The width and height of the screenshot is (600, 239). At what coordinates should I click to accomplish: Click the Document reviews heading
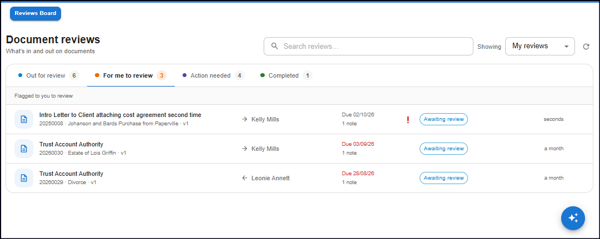pos(53,40)
